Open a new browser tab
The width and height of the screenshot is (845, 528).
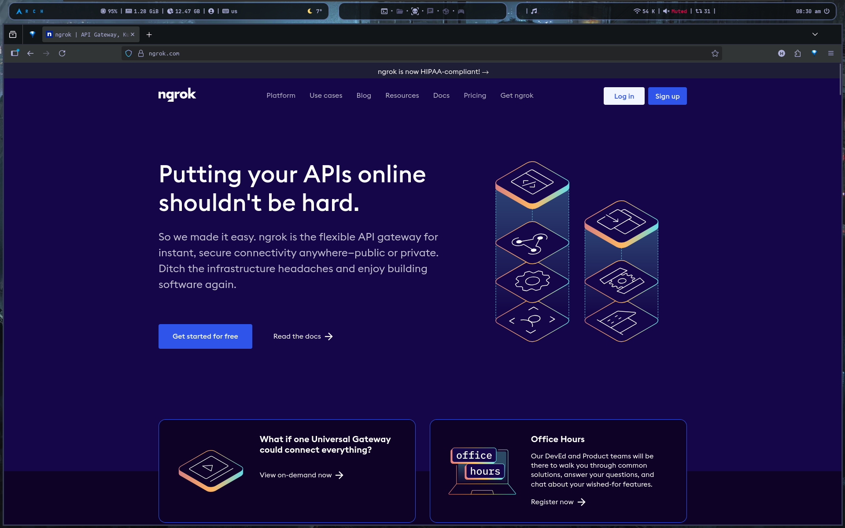click(x=149, y=34)
